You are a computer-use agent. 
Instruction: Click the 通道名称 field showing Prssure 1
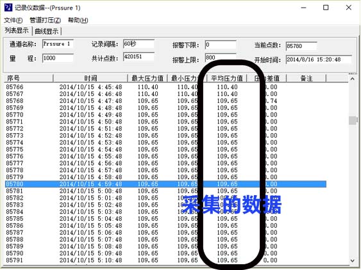click(x=58, y=44)
